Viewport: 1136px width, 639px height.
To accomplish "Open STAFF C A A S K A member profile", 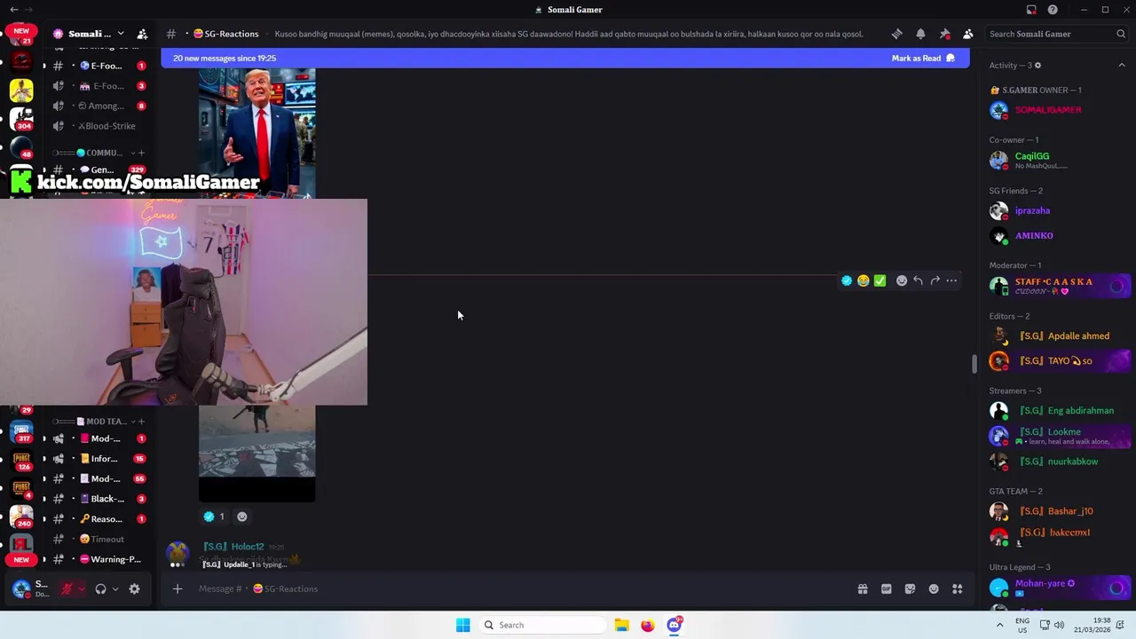I will tap(1058, 286).
